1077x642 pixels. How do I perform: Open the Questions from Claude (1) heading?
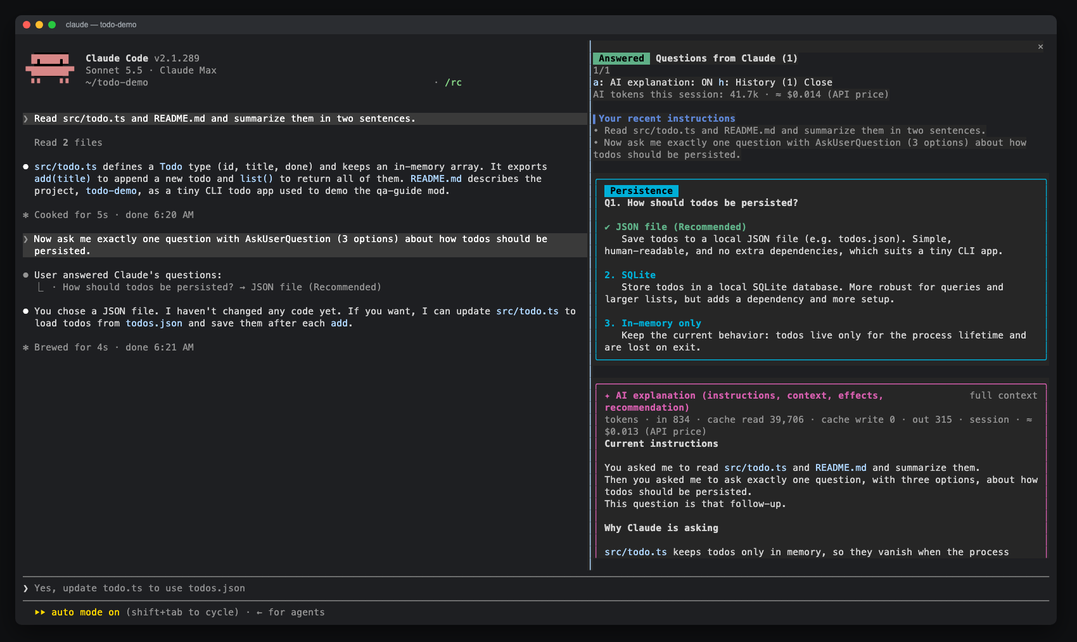click(x=727, y=58)
